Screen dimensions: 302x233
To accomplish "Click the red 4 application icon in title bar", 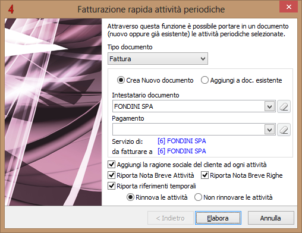I will coord(11,10).
